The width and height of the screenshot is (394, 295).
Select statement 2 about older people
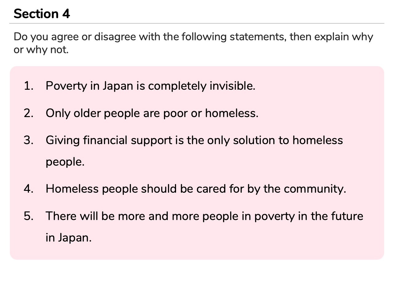(152, 113)
